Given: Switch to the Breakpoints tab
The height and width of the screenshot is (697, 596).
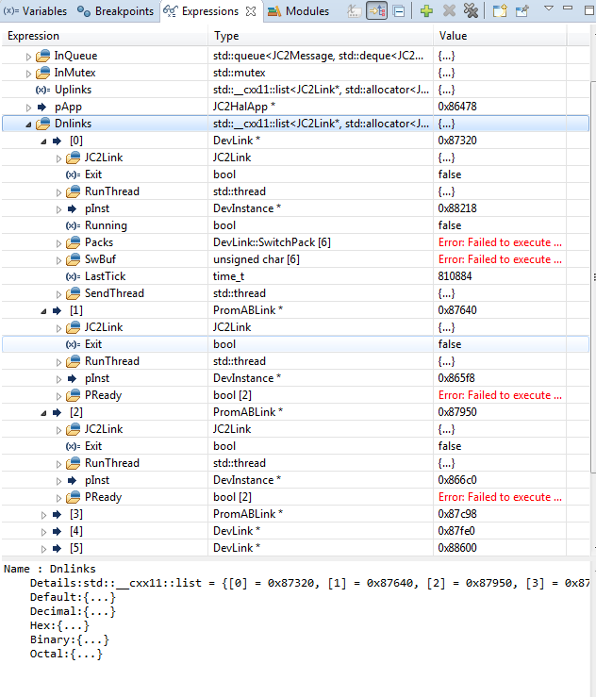Looking at the screenshot, I should click(116, 11).
